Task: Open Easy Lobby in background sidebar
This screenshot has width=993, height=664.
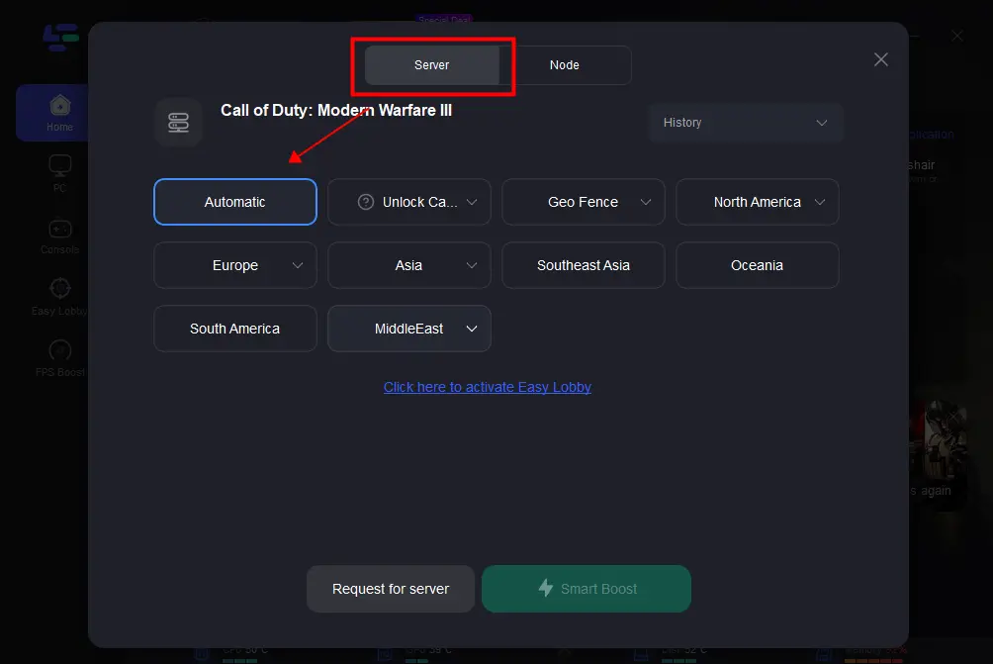Action: coord(59,297)
